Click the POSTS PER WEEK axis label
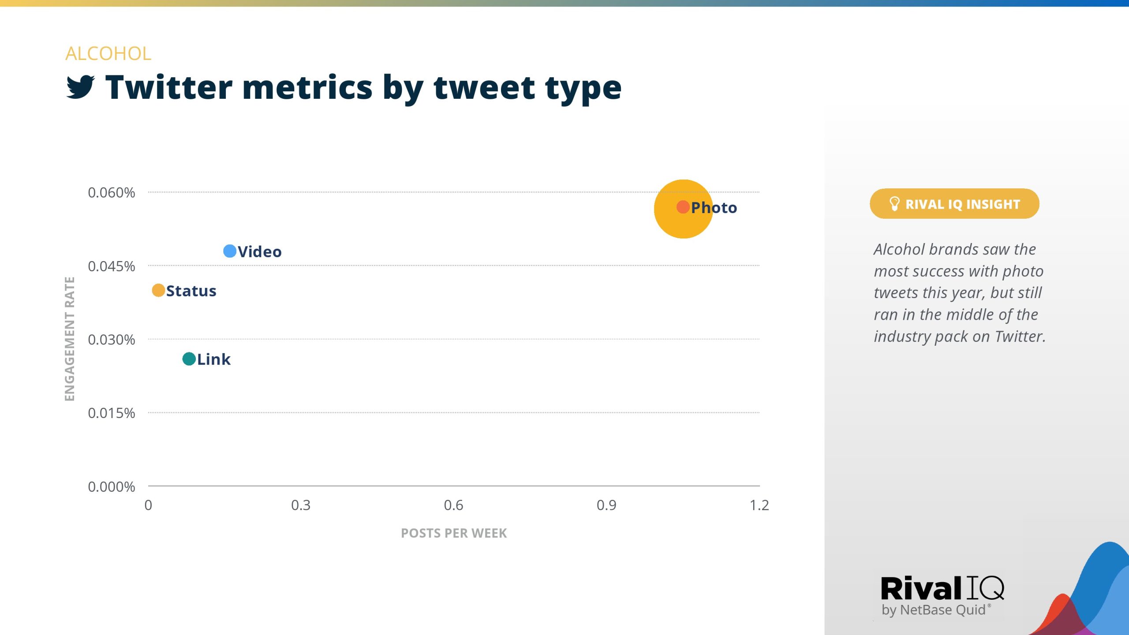 click(x=454, y=533)
